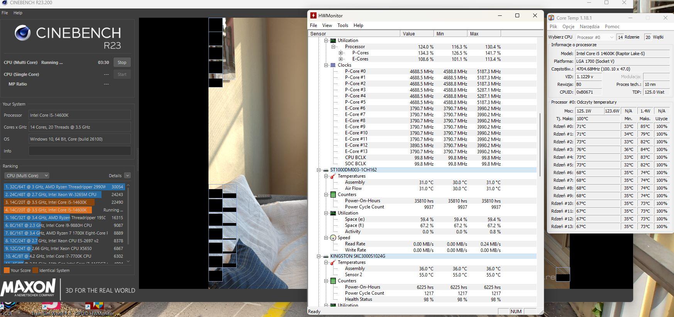Click the orange Your Score color swatch
This screenshot has height=317, width=674.
[7, 270]
